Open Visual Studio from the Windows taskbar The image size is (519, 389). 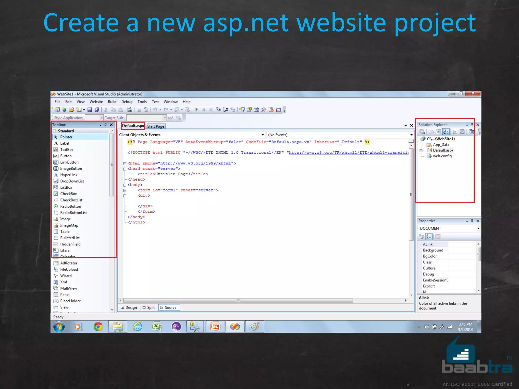click(x=235, y=327)
